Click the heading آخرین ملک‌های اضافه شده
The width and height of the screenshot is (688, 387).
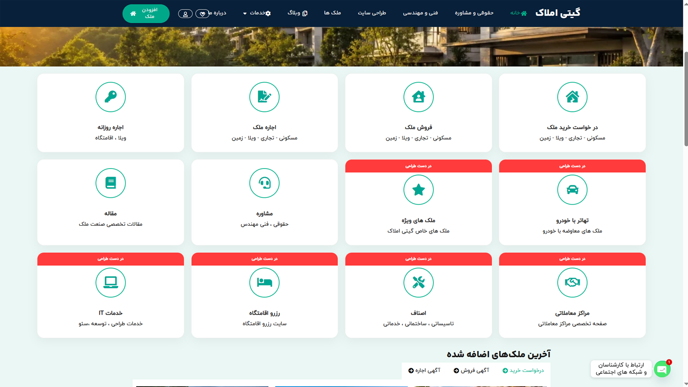(498, 354)
